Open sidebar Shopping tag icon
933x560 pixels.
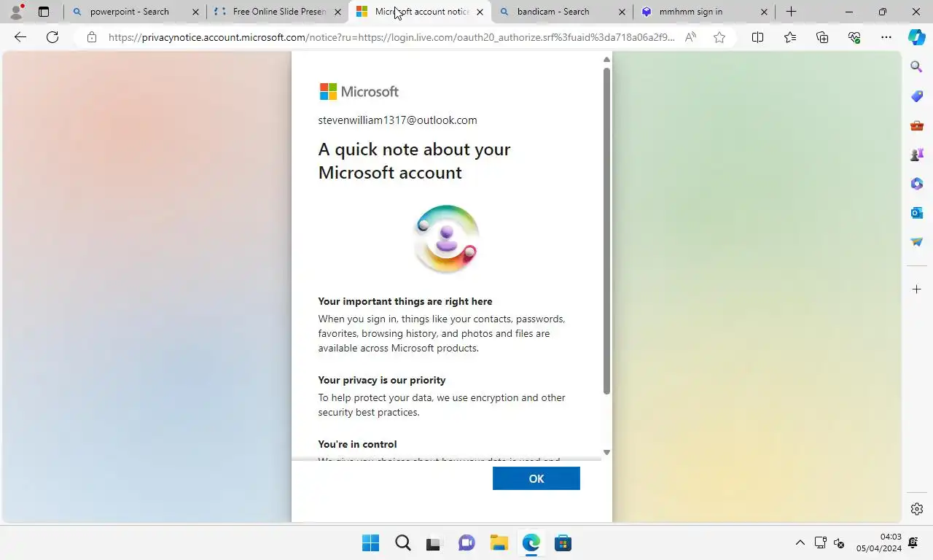tap(917, 96)
